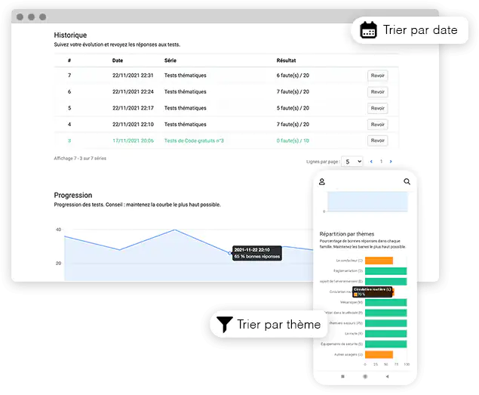The width and height of the screenshot is (479, 395).
Task: Click the Date column header
Action: [x=118, y=60]
